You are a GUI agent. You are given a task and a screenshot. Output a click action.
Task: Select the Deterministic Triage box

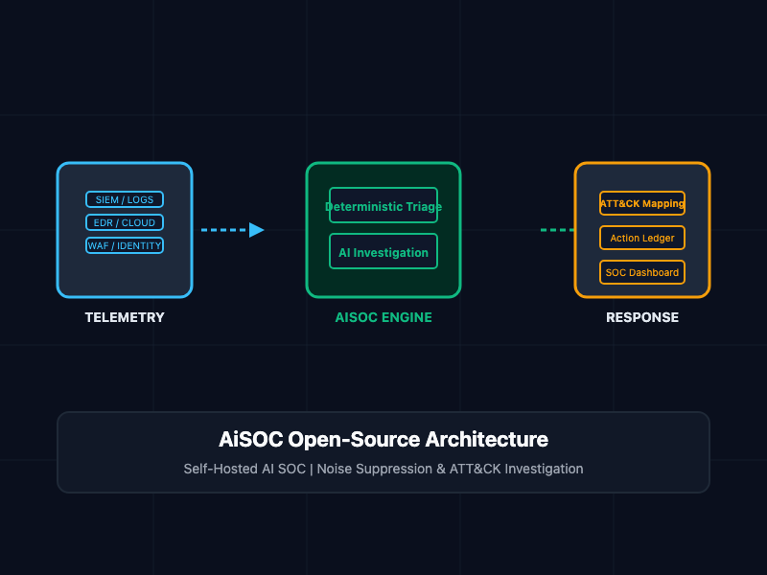click(x=383, y=205)
